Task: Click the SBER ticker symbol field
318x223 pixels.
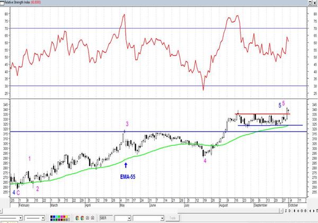Action: [106, 218]
